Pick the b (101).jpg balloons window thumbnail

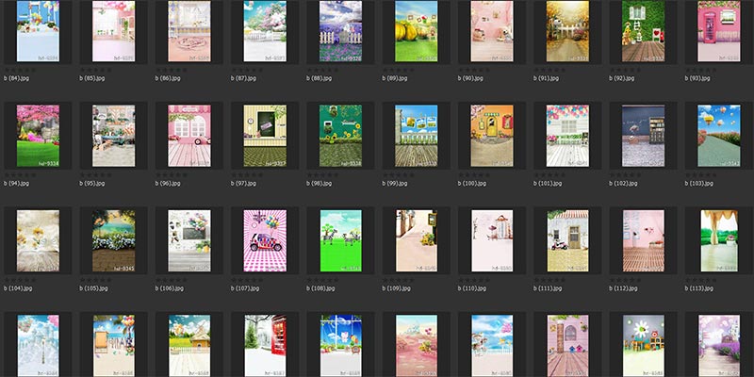(568, 136)
